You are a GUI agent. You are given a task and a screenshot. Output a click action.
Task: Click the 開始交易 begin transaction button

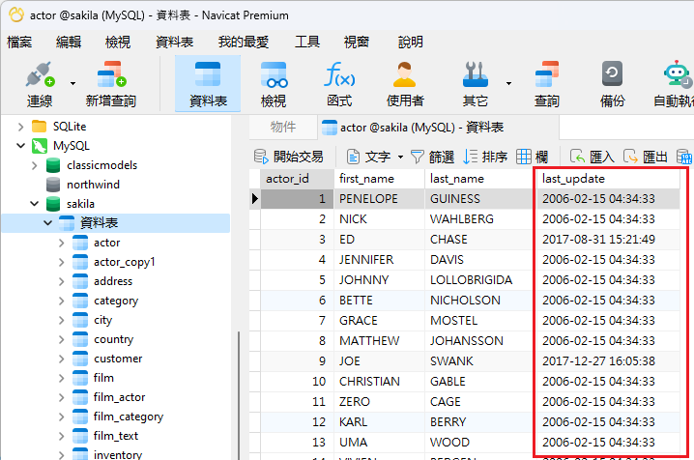288,156
